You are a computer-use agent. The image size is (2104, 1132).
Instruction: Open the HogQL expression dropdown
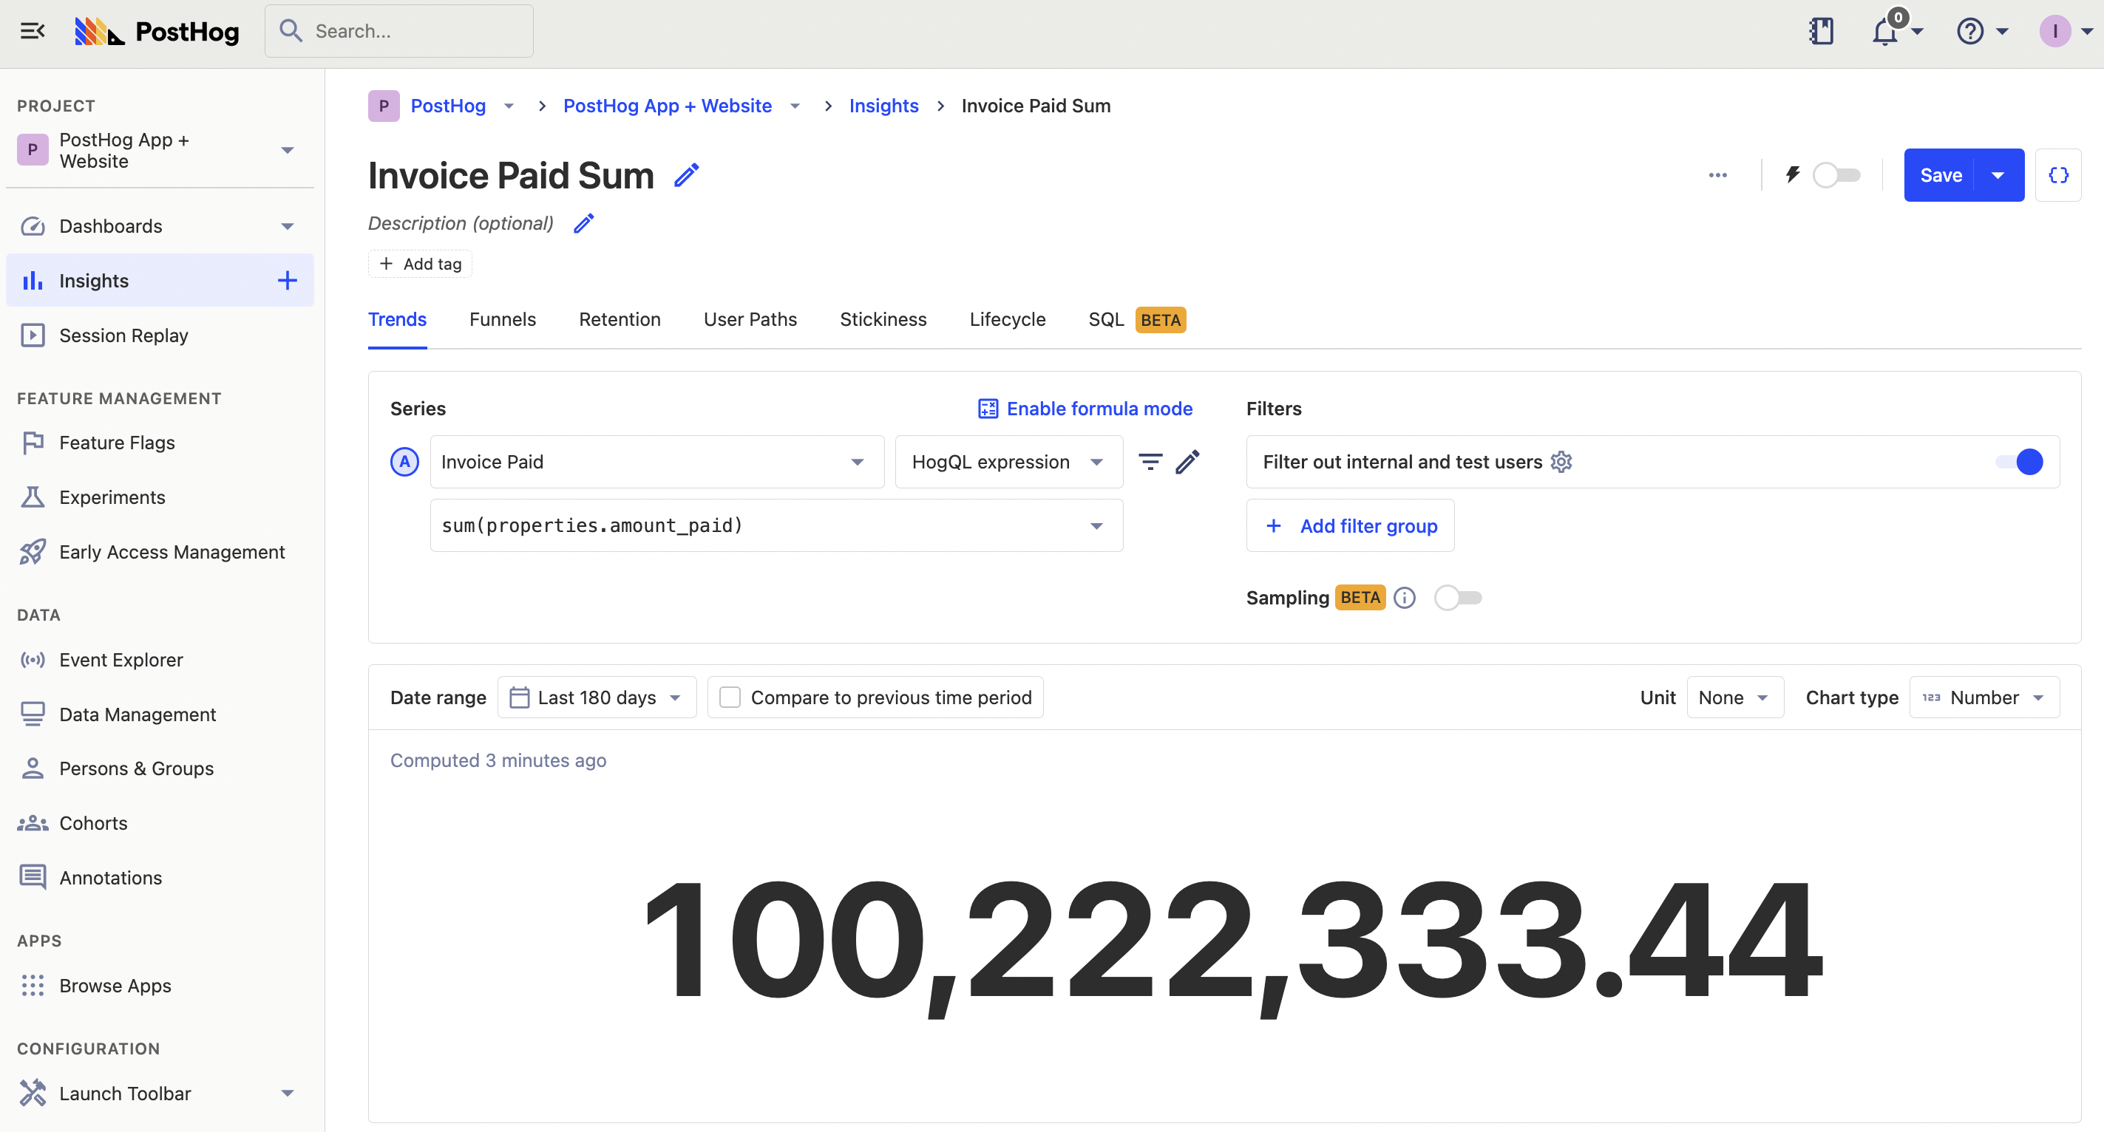(1008, 462)
